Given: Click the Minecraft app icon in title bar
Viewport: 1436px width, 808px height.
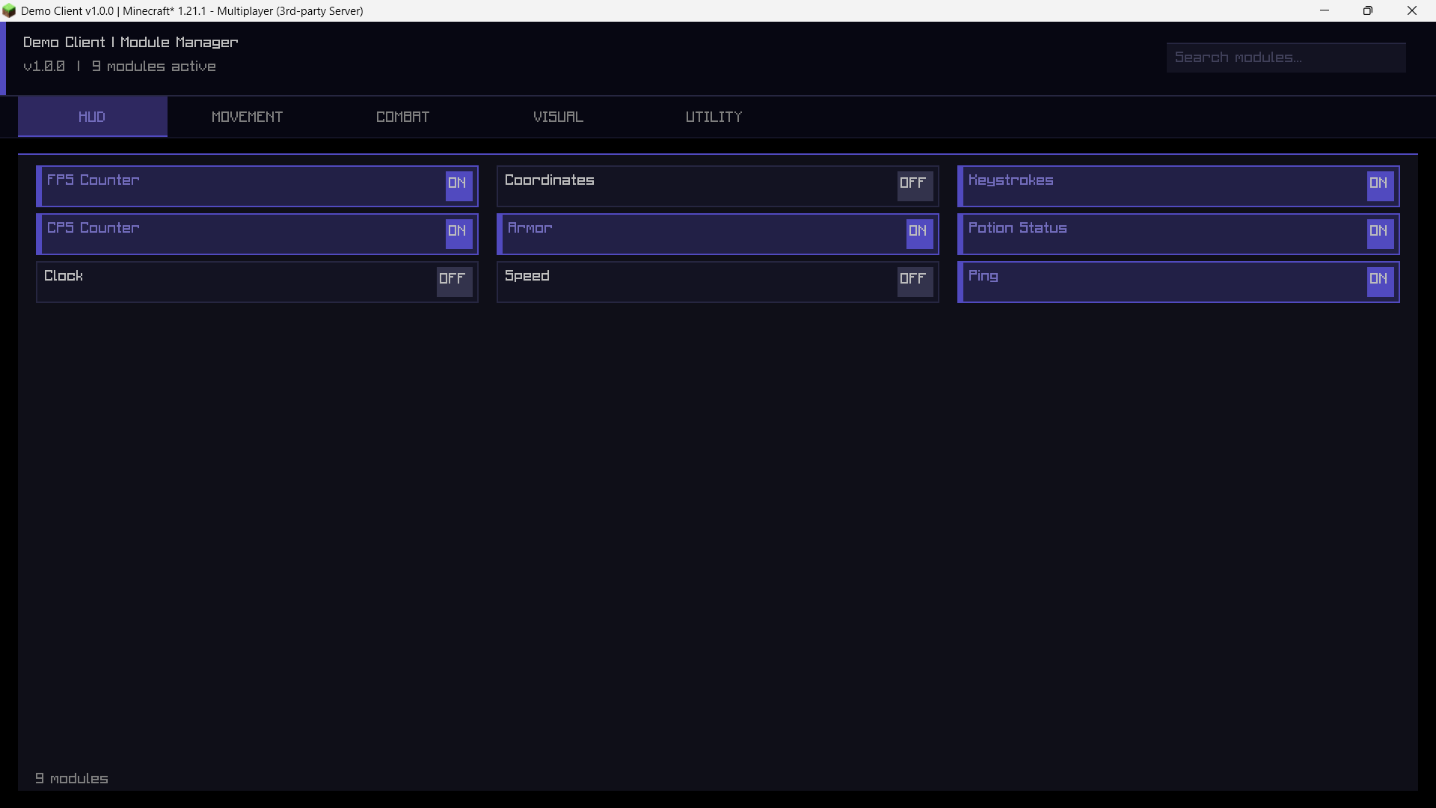Looking at the screenshot, I should (x=9, y=11).
